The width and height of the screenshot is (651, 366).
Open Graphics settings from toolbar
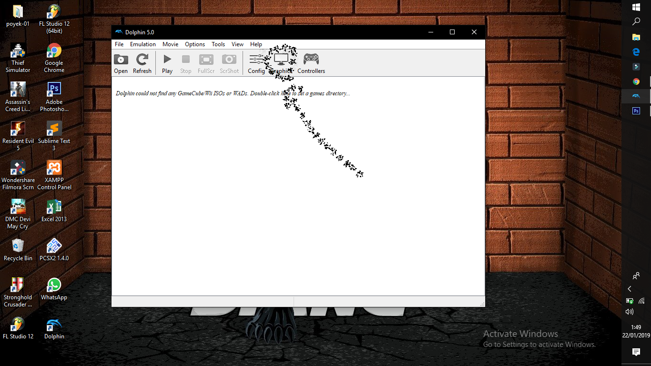(x=281, y=64)
